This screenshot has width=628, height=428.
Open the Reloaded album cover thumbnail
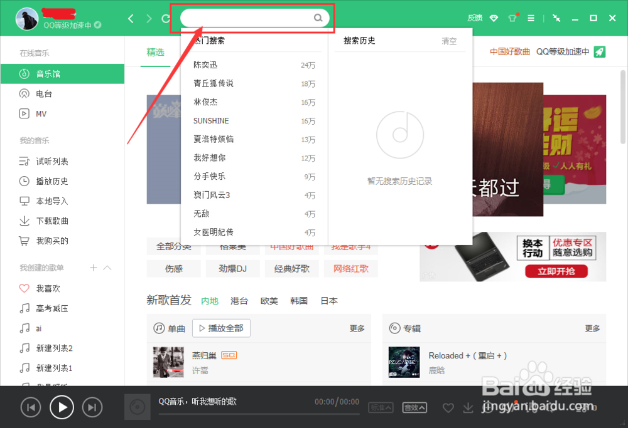coord(404,362)
